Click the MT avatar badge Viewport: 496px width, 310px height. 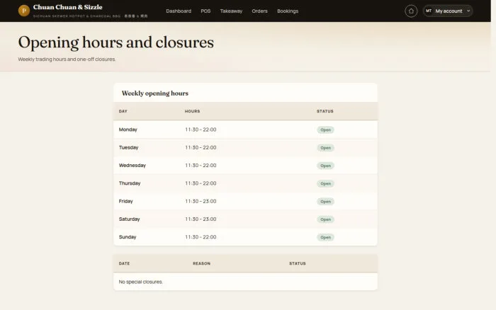[x=429, y=11]
